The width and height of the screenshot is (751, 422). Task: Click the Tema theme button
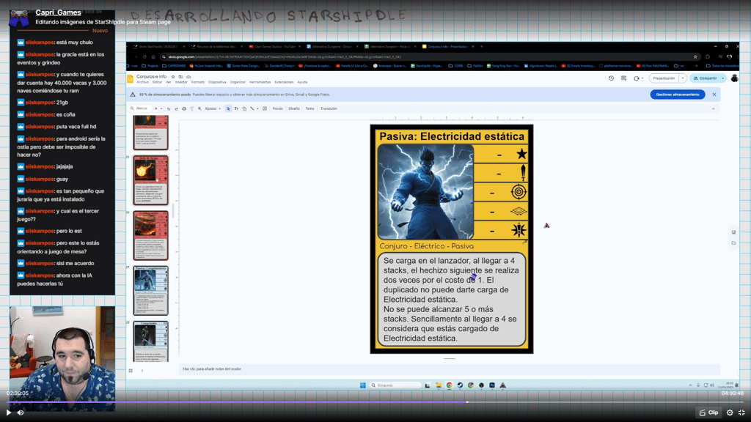click(x=310, y=108)
